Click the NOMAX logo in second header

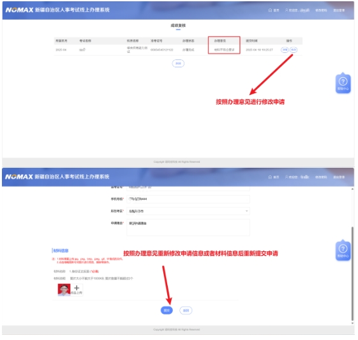19,177
